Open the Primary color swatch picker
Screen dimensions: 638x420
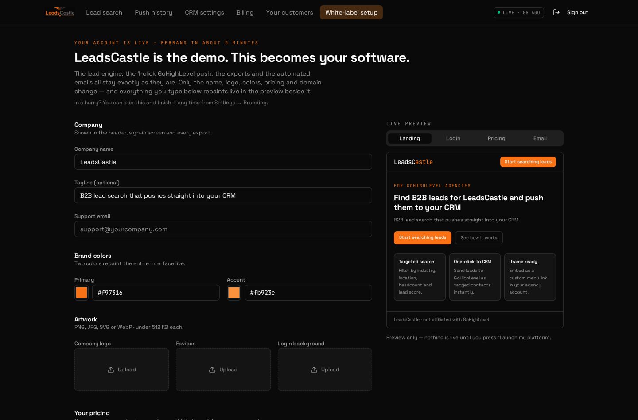82,293
